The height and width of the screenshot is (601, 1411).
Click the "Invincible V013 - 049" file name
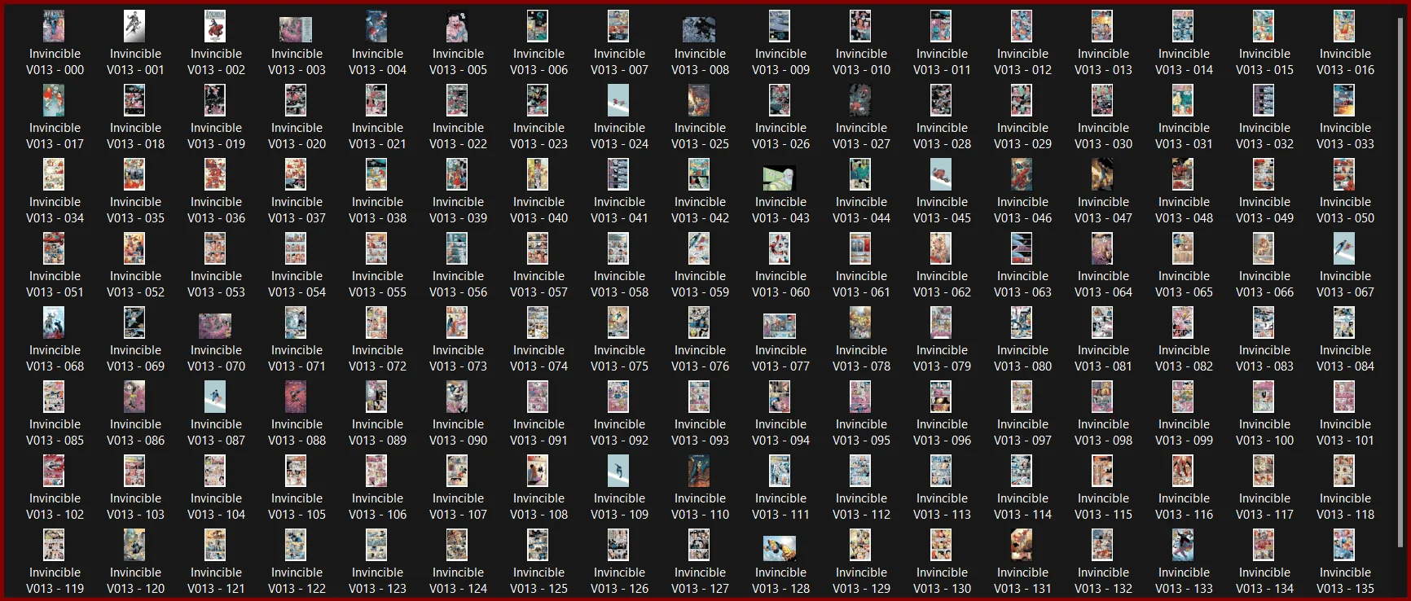click(1264, 210)
